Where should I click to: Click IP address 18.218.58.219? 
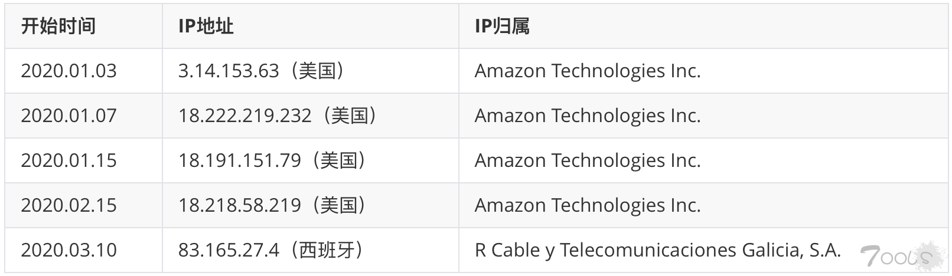(x=240, y=205)
